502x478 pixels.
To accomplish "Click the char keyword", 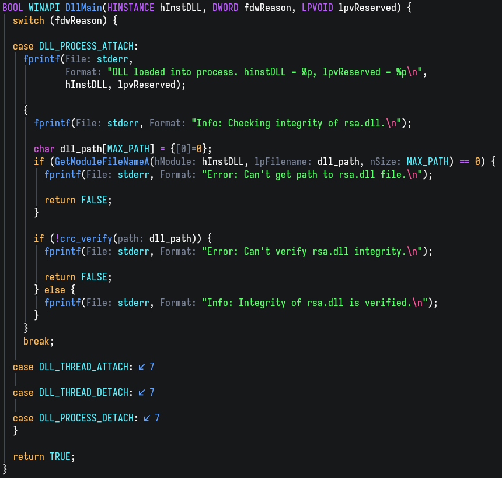I will (44, 149).
